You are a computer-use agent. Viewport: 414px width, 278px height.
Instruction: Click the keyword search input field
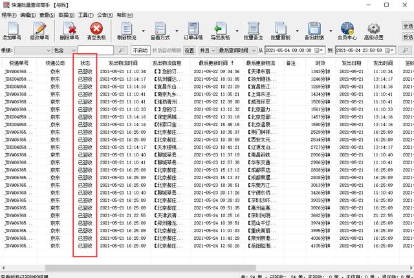click(96, 50)
